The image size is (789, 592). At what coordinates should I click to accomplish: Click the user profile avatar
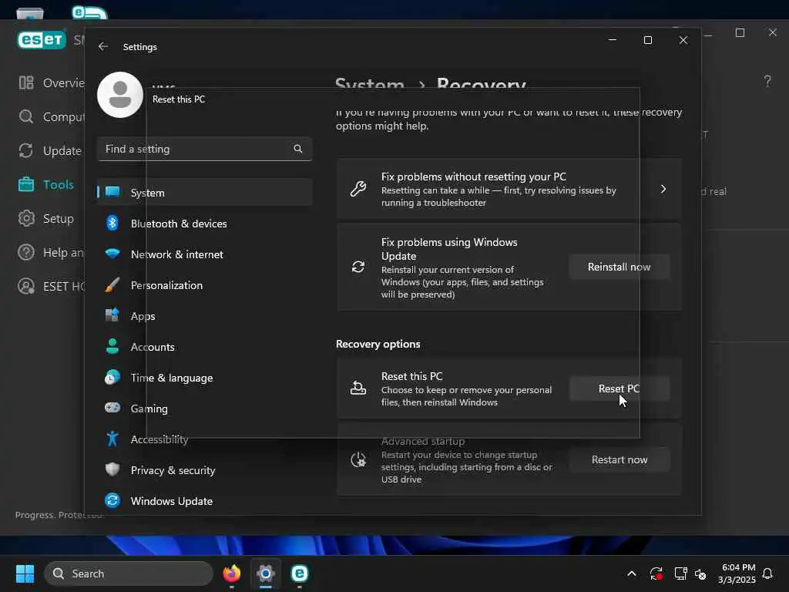pyautogui.click(x=120, y=95)
